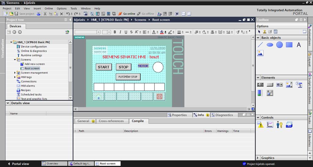Viewport: 313px width, 167px height.
Task: Collapse the Basic objects section
Action: click(258, 38)
